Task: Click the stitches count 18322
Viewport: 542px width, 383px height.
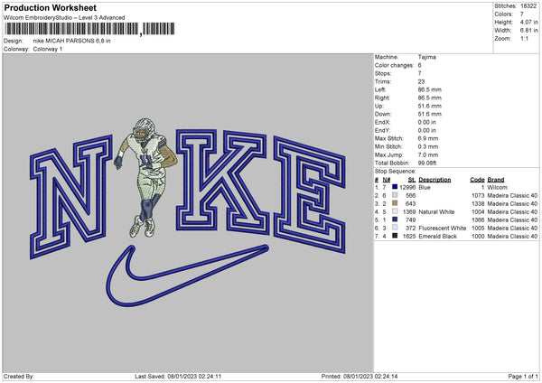Action: (x=528, y=6)
